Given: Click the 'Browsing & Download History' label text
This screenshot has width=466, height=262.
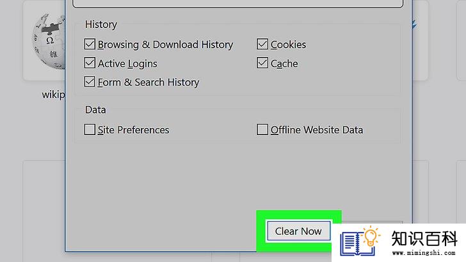Looking at the screenshot, I should 165,45.
